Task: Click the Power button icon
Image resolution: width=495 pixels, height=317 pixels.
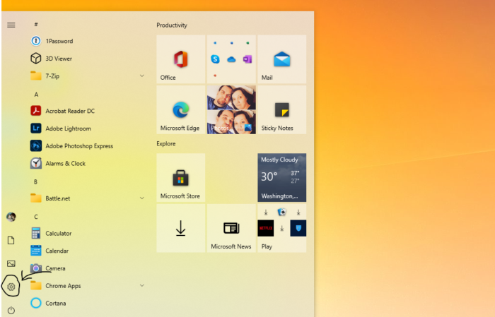Action: [11, 310]
